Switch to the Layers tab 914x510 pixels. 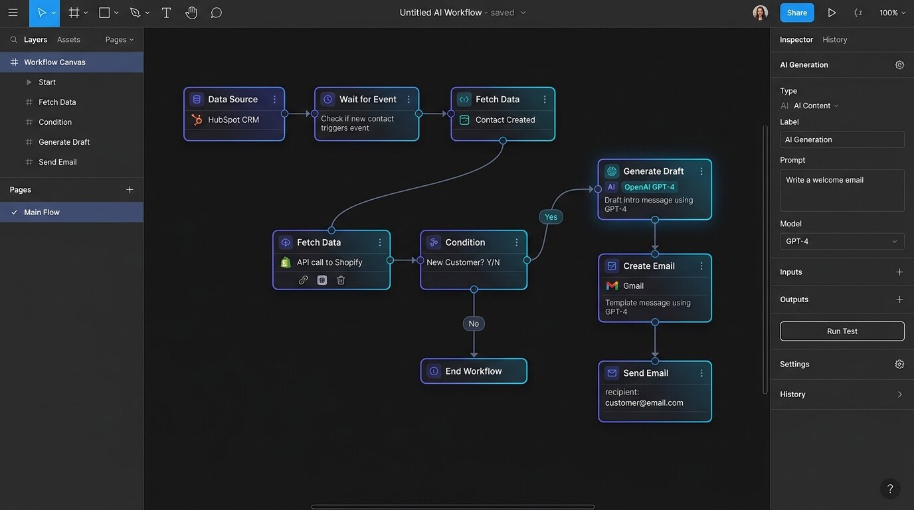35,40
